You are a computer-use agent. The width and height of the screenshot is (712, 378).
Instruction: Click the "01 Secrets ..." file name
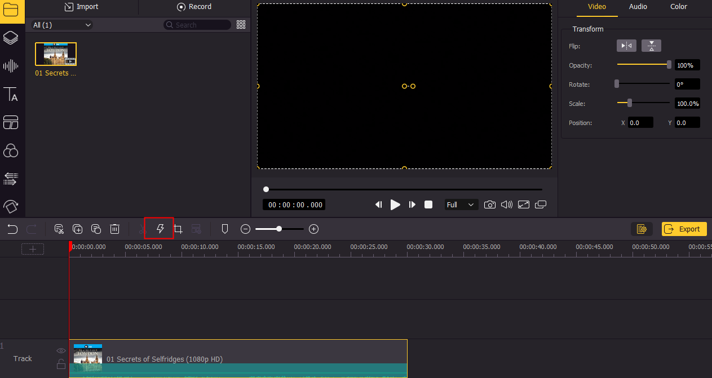click(x=55, y=73)
